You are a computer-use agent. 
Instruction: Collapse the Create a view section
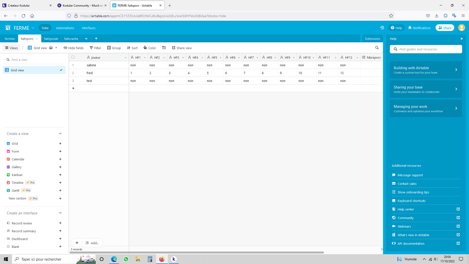[x=60, y=133]
